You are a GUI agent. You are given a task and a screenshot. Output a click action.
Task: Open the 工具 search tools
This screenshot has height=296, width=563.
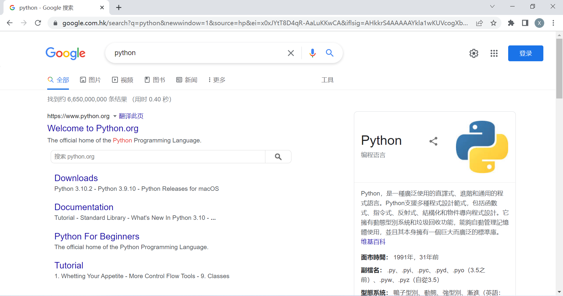[328, 80]
